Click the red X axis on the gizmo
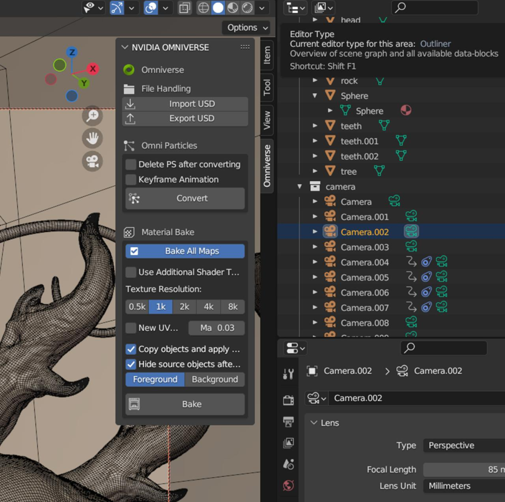This screenshot has width=505, height=502. [93, 69]
